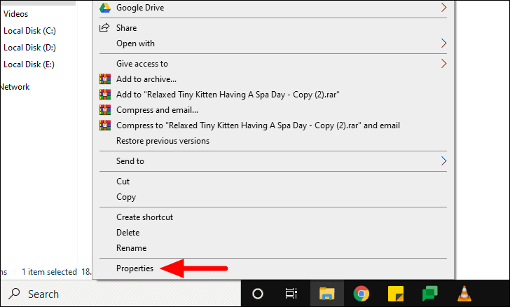Click "1 item selected" status bar text

click(x=49, y=272)
